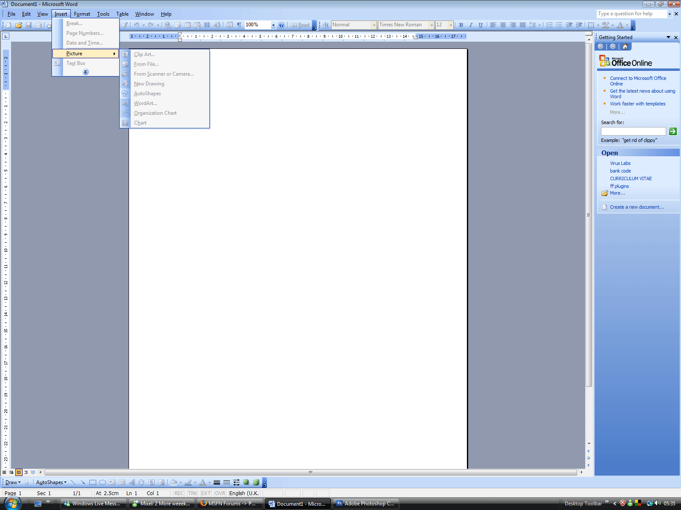The width and height of the screenshot is (681, 510).
Task: Click the Home icon in Getting Started pane
Action: click(x=625, y=46)
